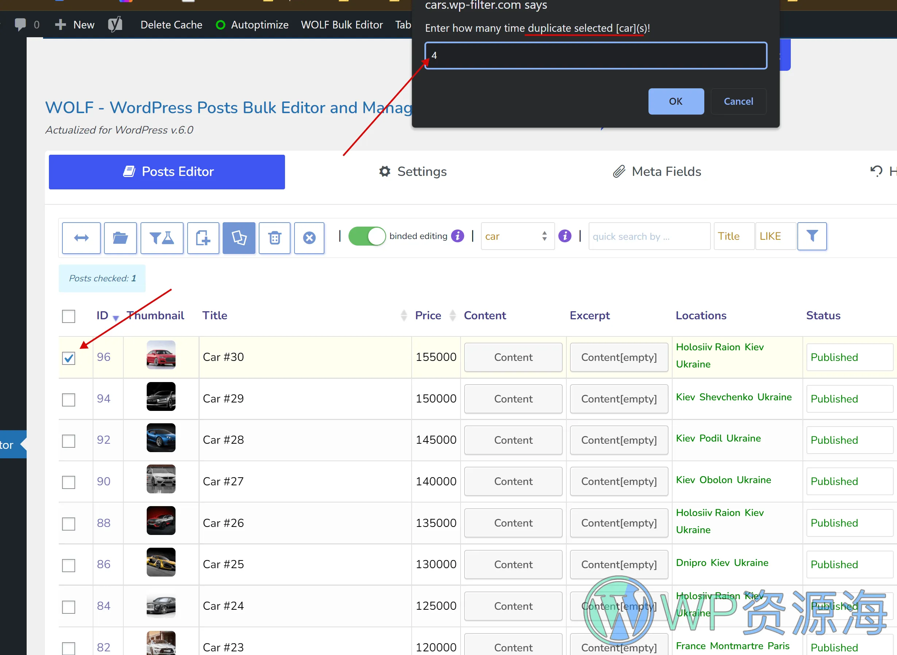Click the Autoptimize green circle item
Image resolution: width=897 pixels, height=655 pixels.
coord(220,25)
